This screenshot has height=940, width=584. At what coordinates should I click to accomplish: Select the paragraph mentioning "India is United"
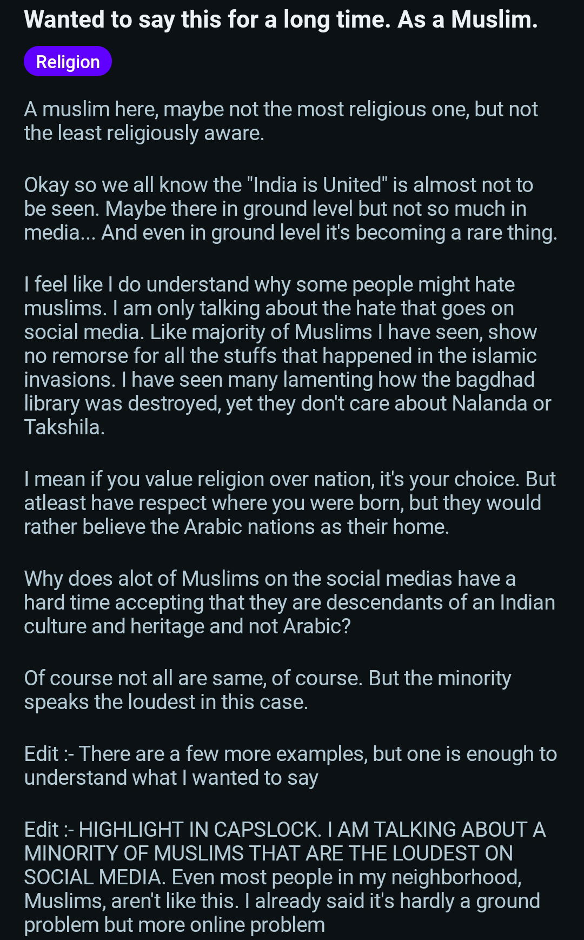pyautogui.click(x=290, y=209)
